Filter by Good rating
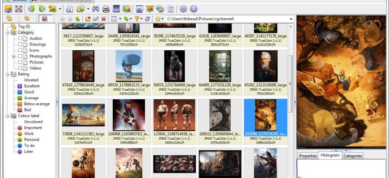Viewport: 389px width, 178px height. pos(26,92)
